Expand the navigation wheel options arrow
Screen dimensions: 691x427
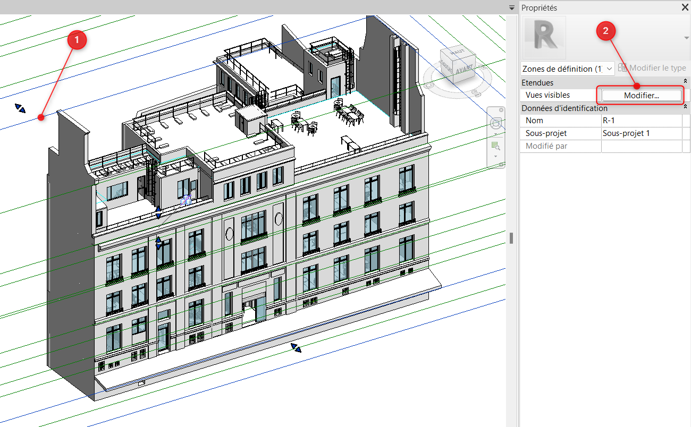[495, 133]
